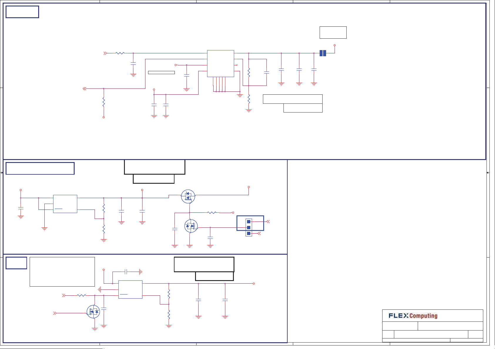Click the output port arrow left of top section
Viewport: 495px width, 349px height.
(85, 88)
